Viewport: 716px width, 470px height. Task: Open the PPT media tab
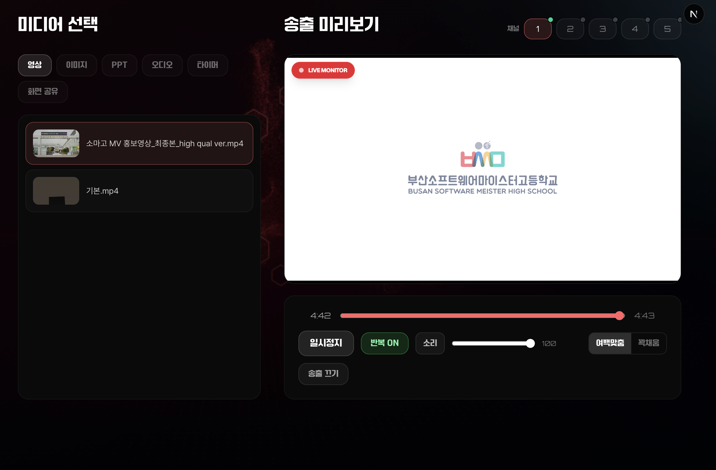(x=119, y=65)
